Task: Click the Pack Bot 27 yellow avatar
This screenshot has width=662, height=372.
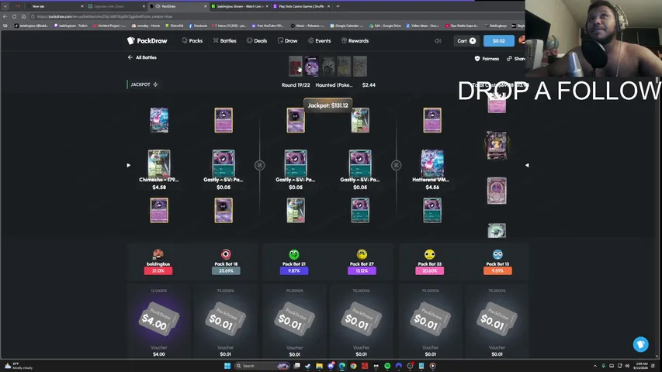Action: pos(362,254)
